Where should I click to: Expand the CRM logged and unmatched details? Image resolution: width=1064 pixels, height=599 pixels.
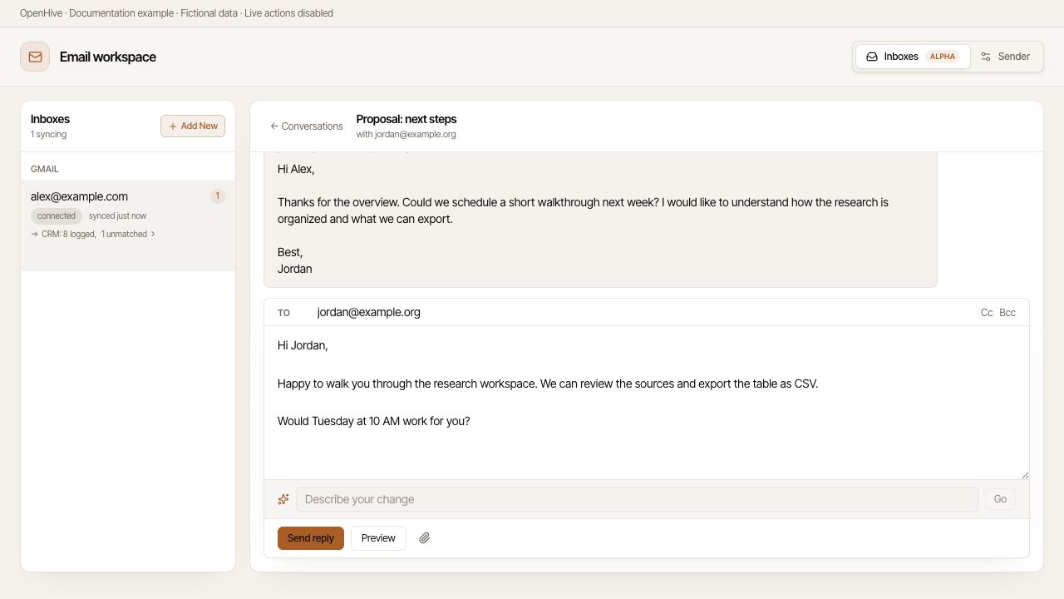[93, 235]
